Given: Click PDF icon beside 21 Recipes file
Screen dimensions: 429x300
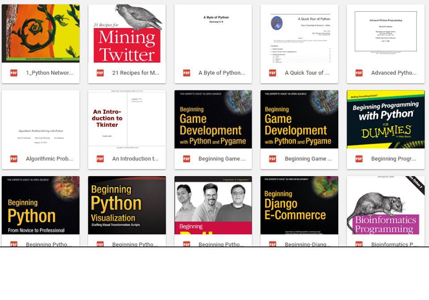Looking at the screenshot, I should [x=100, y=73].
